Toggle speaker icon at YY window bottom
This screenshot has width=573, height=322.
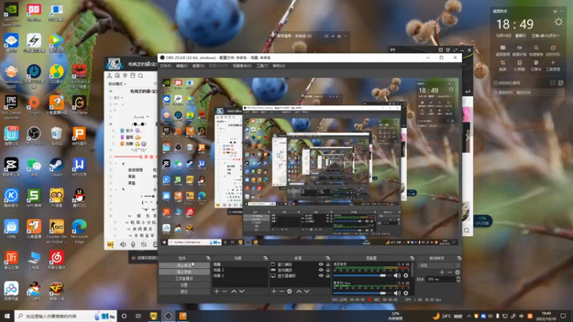(x=122, y=244)
